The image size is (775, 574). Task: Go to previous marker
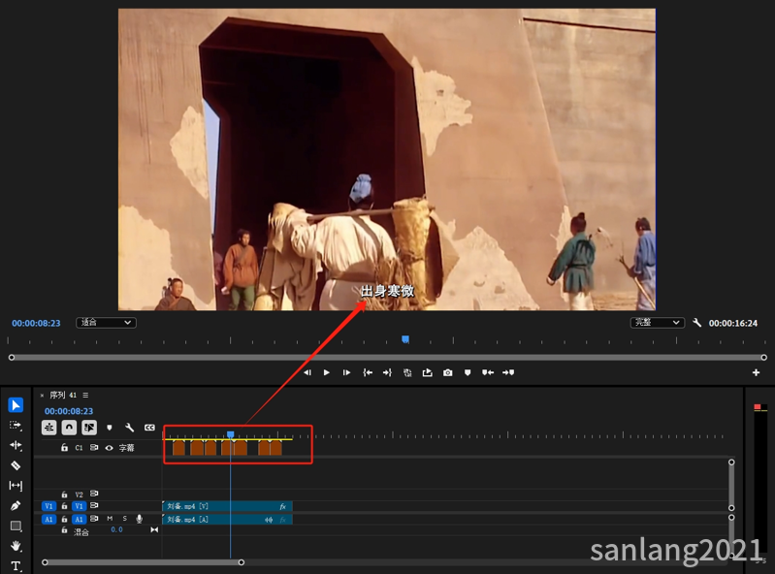[x=488, y=372]
